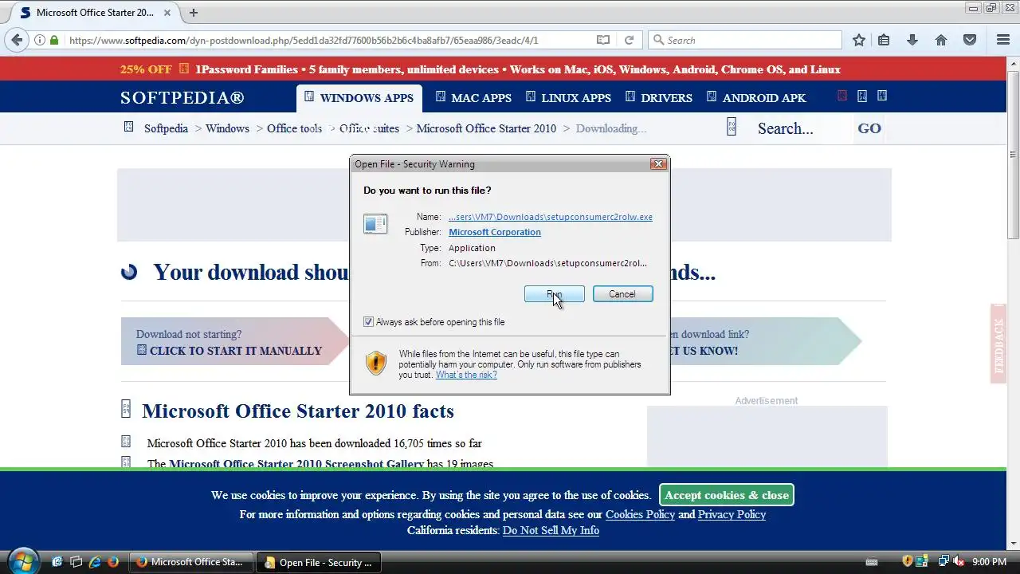Viewport: 1020px width, 574px height.
Task: Click the SOFTPEDIA logo
Action: 182,98
